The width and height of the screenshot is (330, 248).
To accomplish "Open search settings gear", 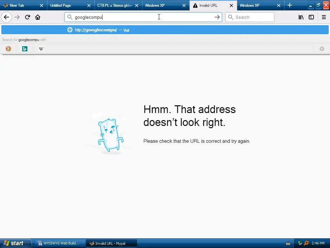I will [322, 49].
